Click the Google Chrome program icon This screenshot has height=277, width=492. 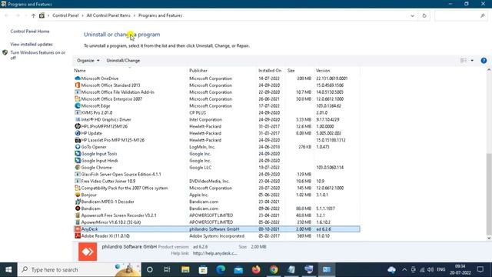coord(78,168)
